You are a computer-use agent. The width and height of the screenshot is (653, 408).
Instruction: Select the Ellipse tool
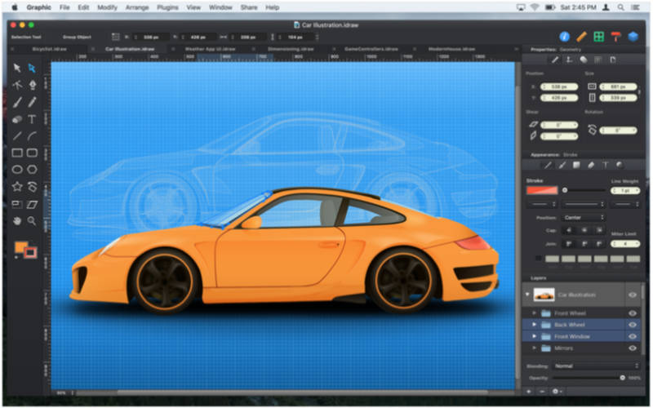coord(17,170)
